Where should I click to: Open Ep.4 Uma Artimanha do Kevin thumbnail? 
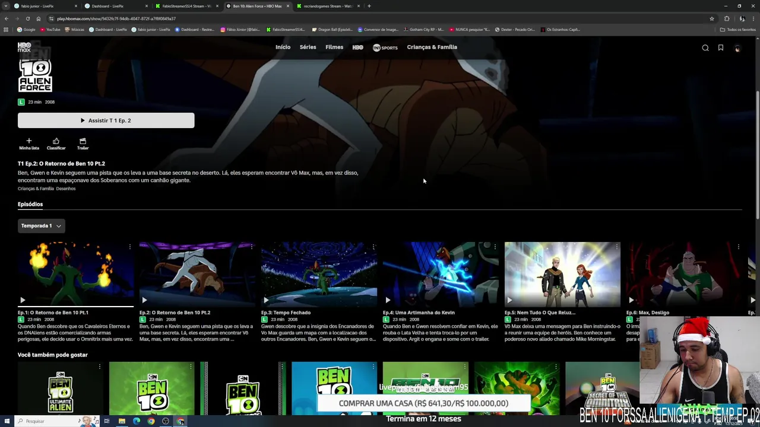441,274
